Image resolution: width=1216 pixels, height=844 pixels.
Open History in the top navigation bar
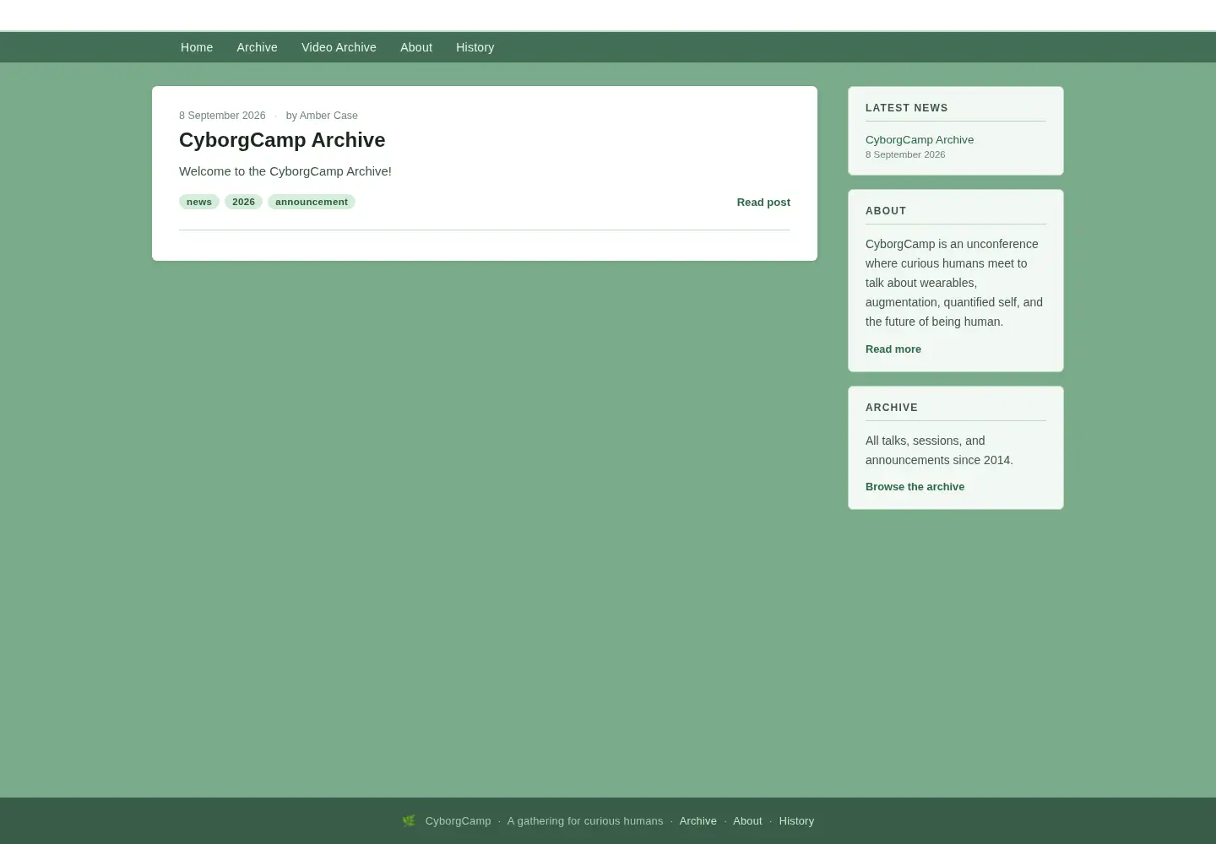475,47
